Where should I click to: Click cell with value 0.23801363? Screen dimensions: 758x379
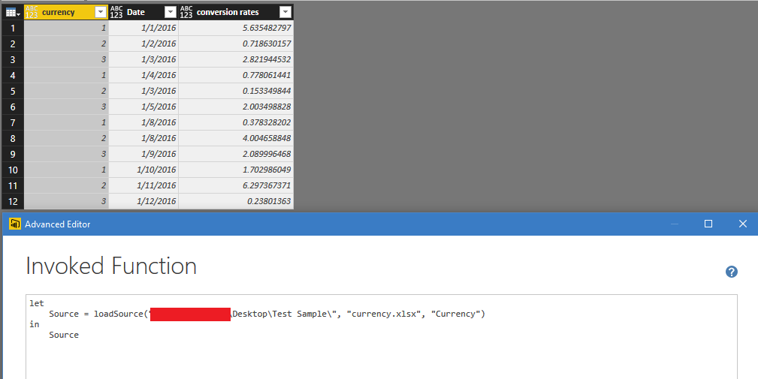[x=236, y=201]
